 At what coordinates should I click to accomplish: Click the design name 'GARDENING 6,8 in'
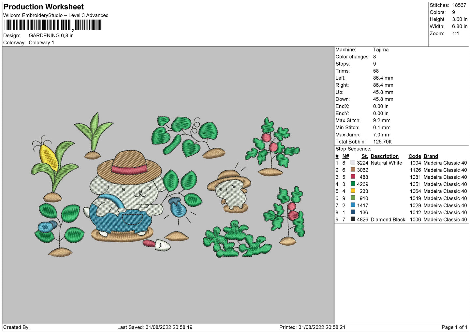[51, 36]
